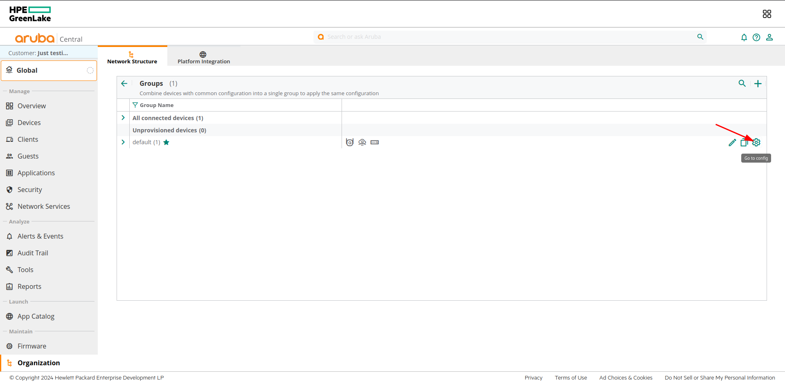Viewport: 785px width, 382px height.
Task: Open the notifications bell icon
Action: [744, 38]
